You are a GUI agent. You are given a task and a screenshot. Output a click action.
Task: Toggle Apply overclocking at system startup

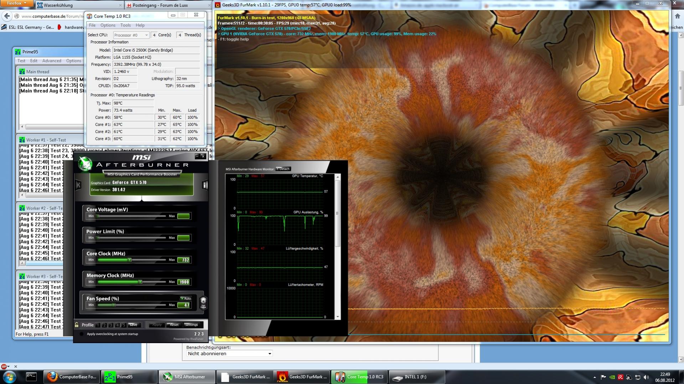pyautogui.click(x=82, y=334)
